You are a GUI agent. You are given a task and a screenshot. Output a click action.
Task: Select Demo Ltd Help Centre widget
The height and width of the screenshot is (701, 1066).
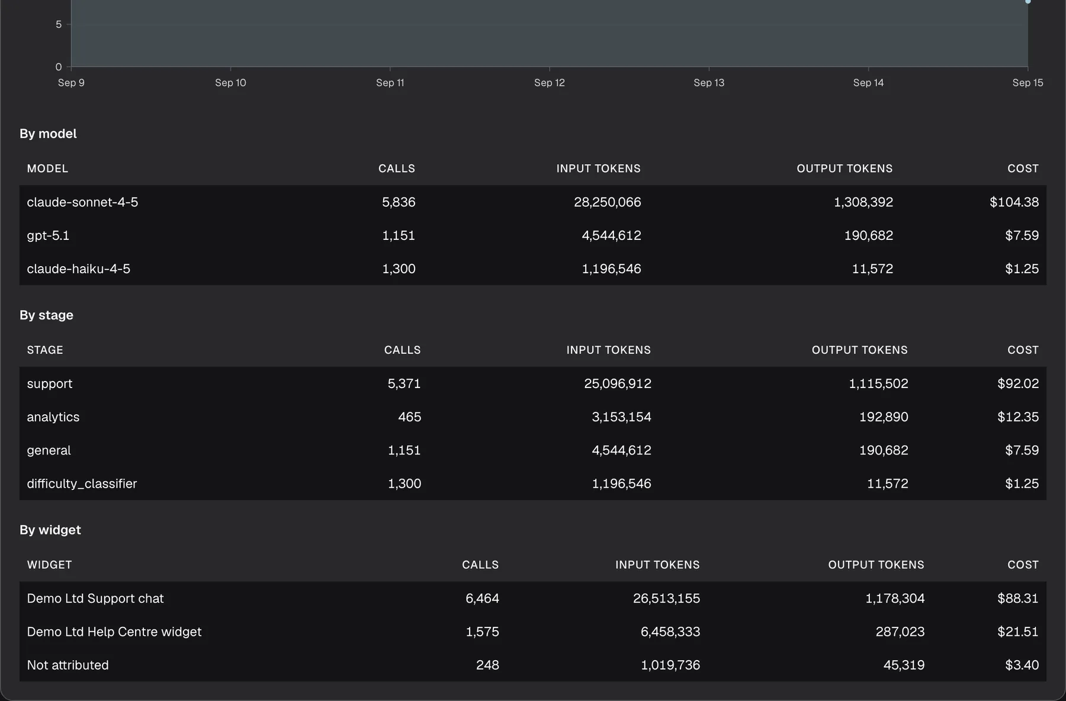coord(114,632)
